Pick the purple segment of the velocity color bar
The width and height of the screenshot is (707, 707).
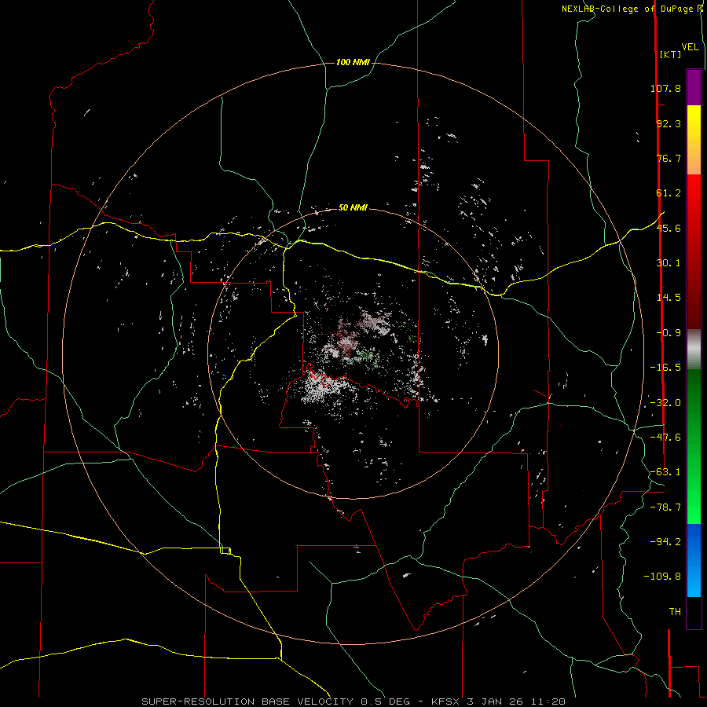(694, 87)
